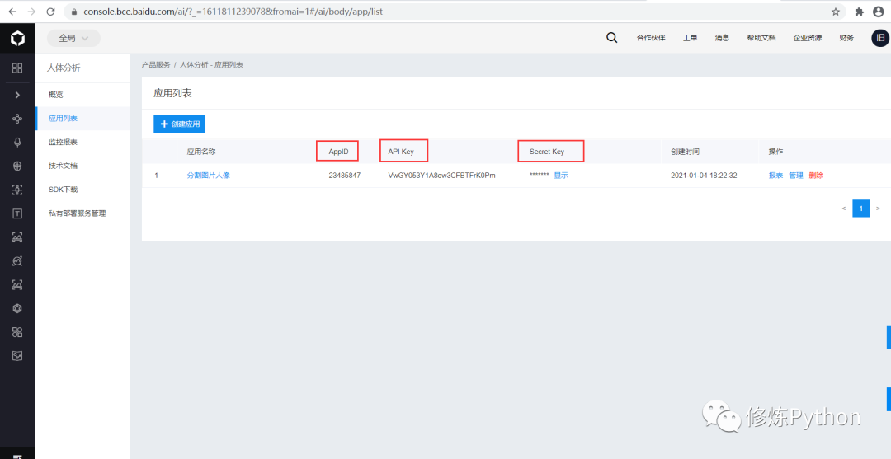Click the creation time 2021-01-04 18:22:32

704,176
